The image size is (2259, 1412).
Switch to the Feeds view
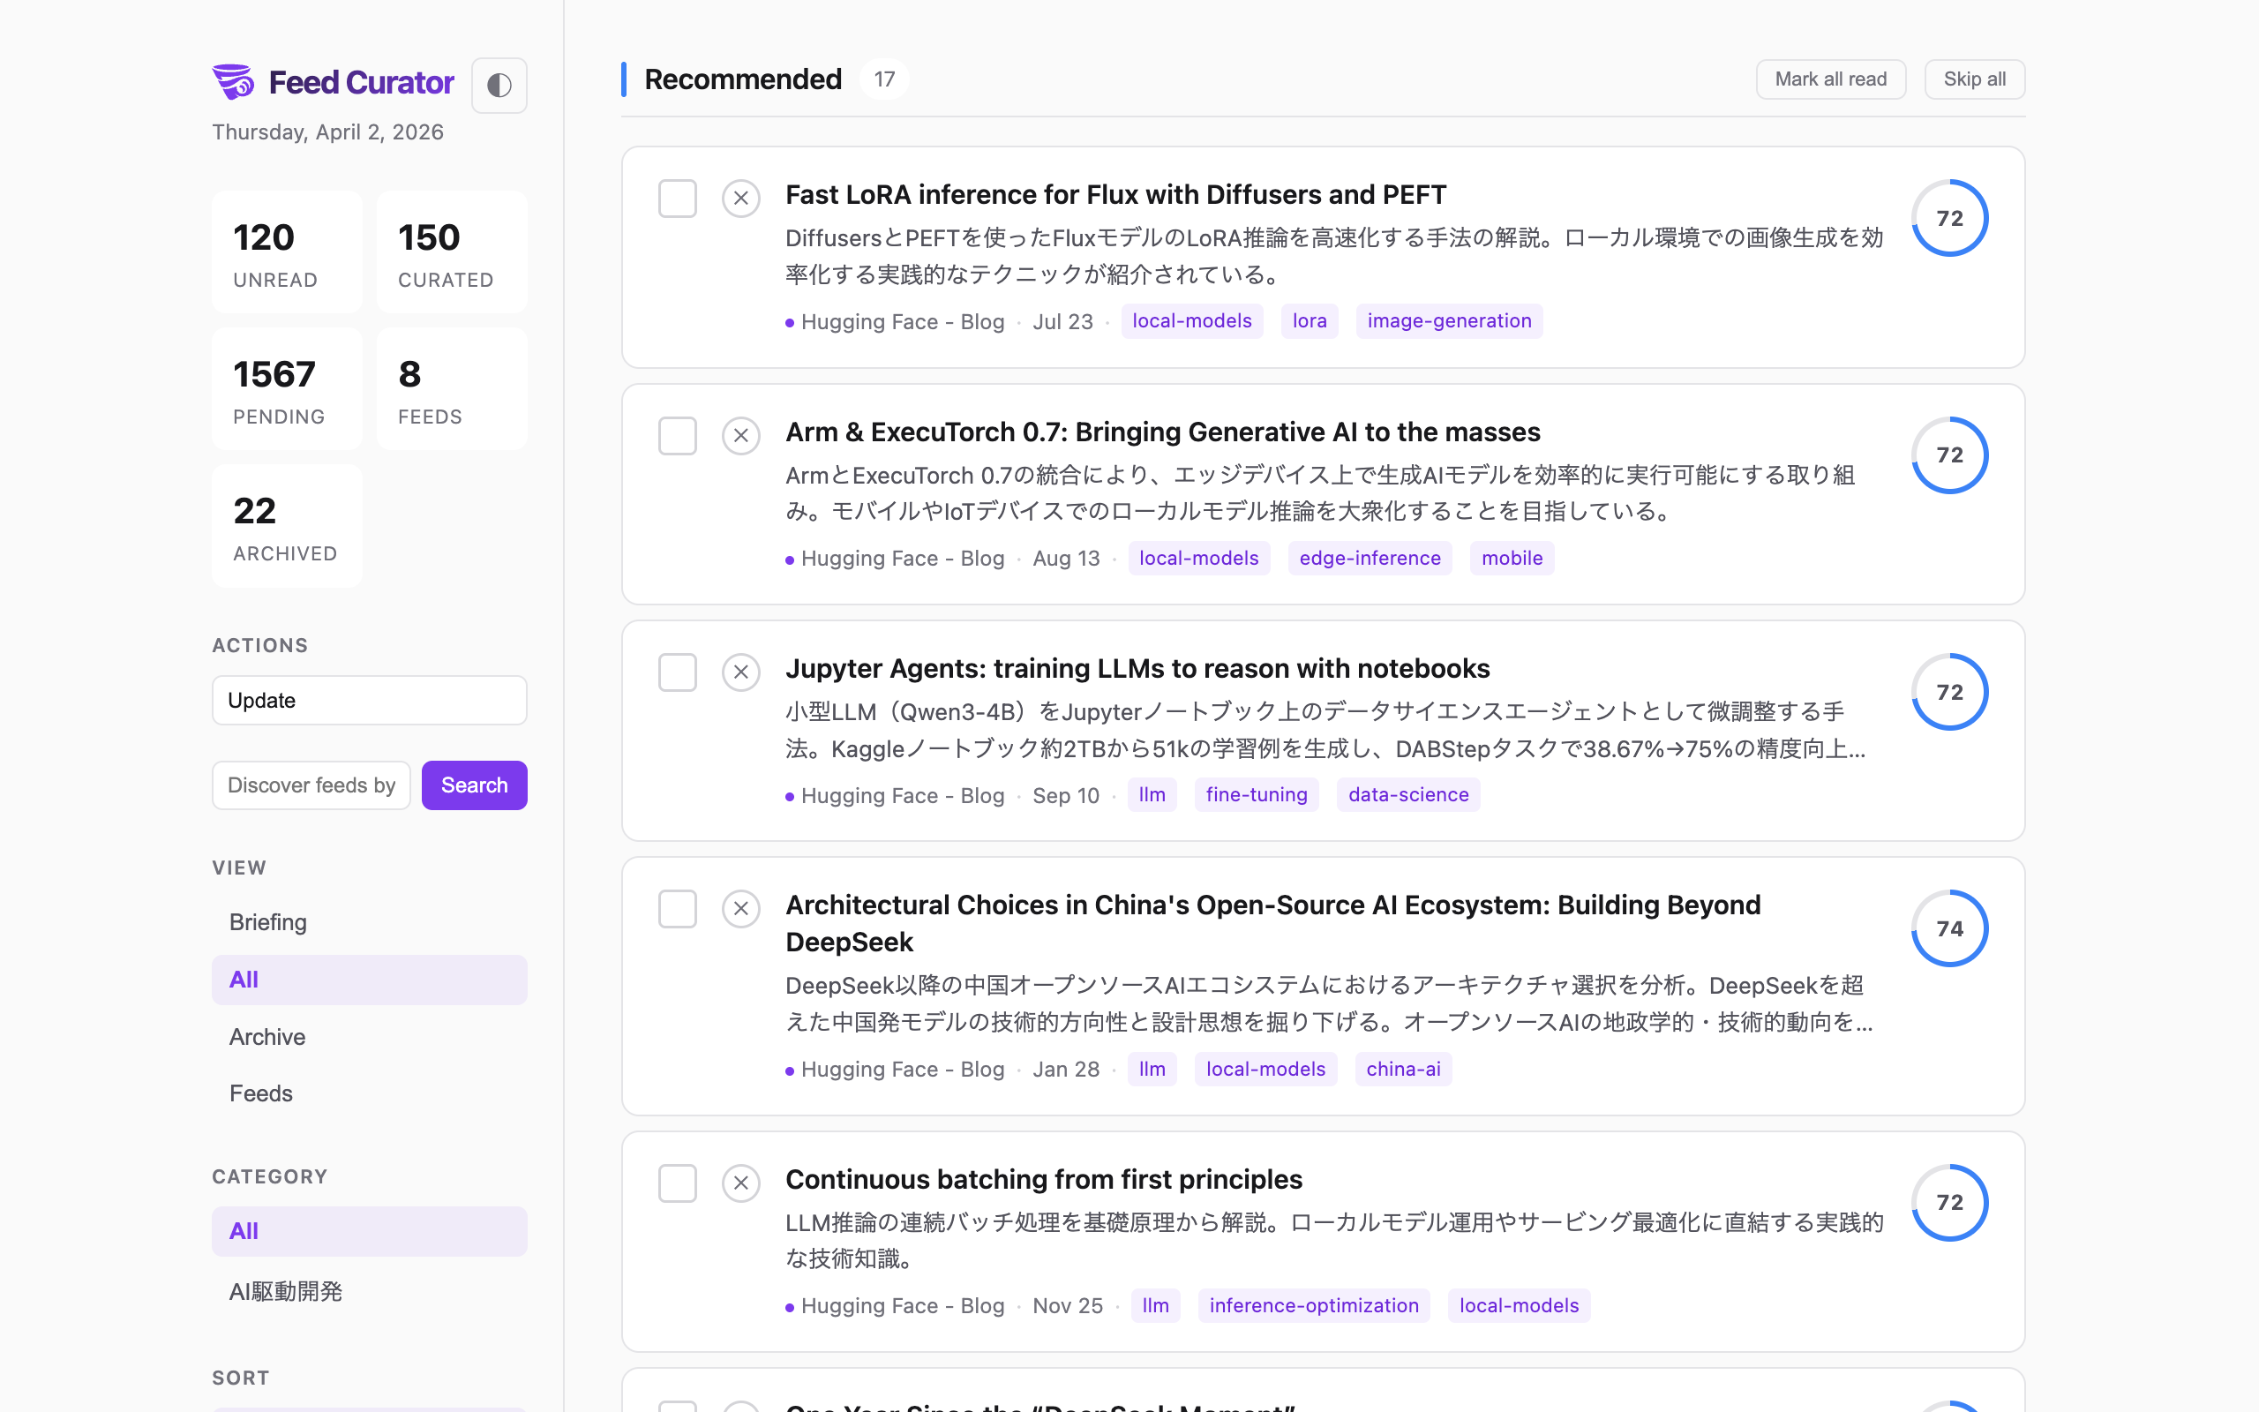[261, 1093]
